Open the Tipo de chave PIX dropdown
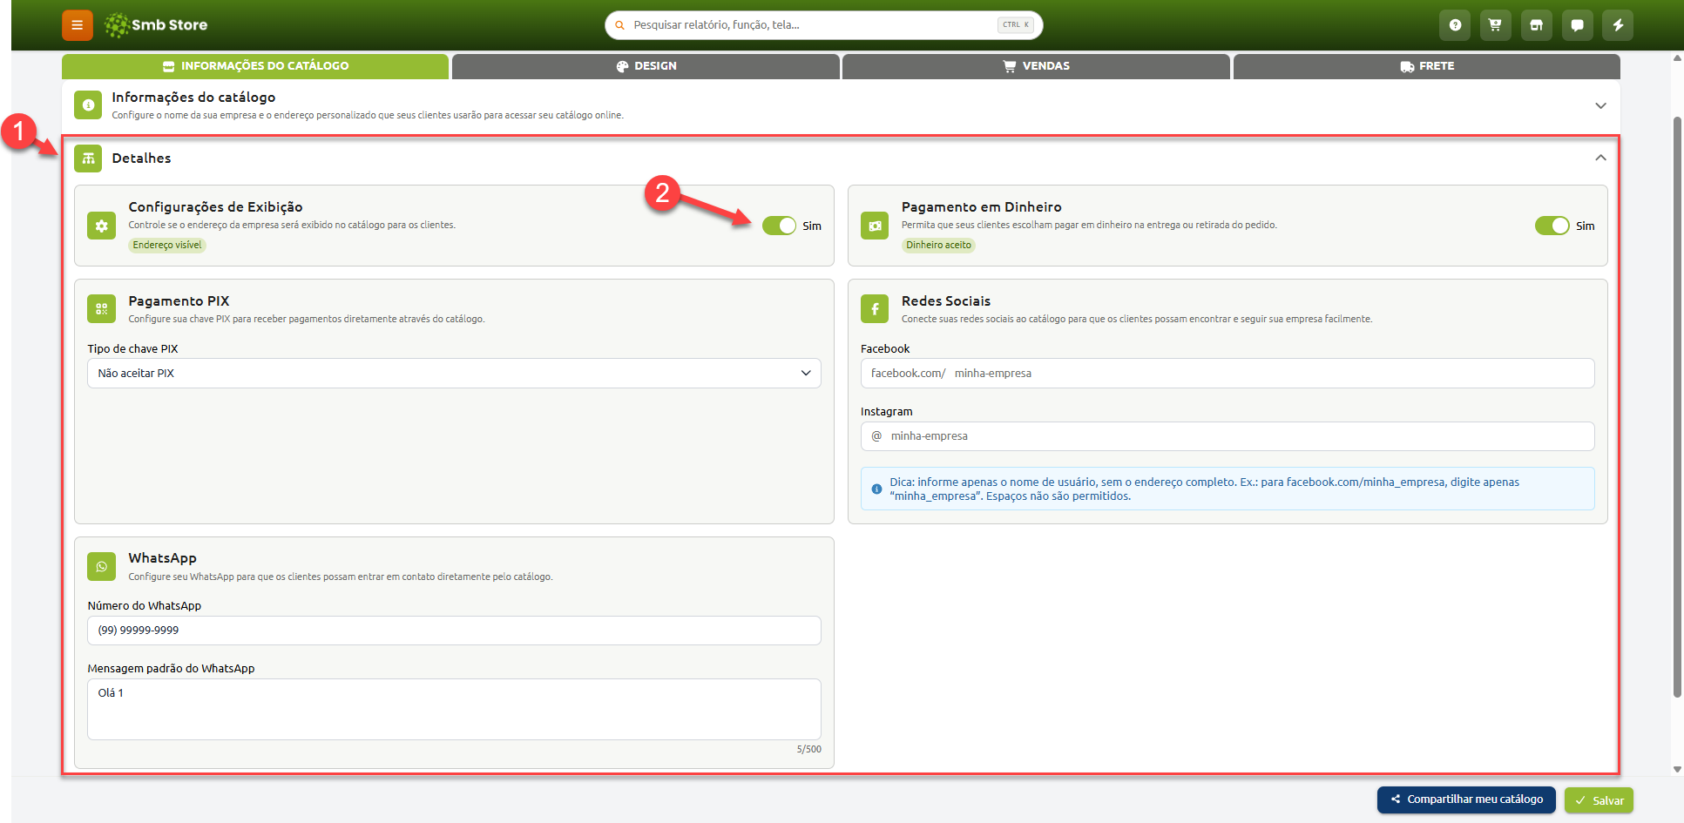The image size is (1684, 823). (454, 374)
